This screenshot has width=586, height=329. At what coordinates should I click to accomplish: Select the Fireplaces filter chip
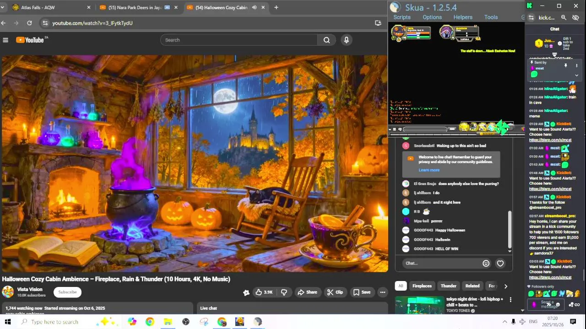tap(422, 286)
